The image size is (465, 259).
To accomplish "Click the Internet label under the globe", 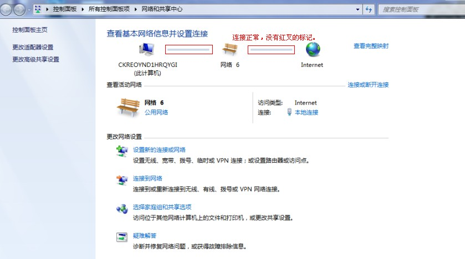I will pyautogui.click(x=312, y=65).
